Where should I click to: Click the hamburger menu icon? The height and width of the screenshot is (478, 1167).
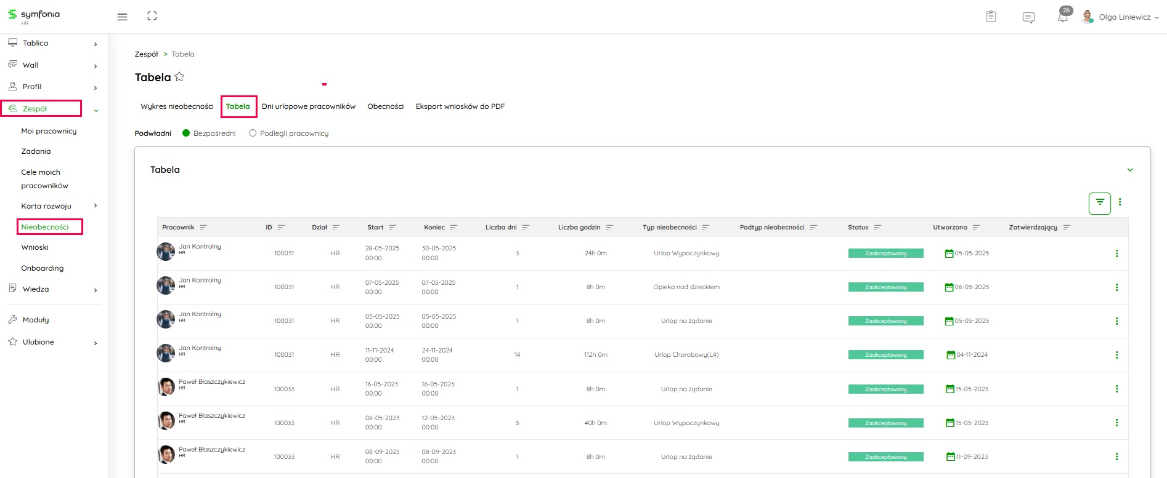coord(122,17)
